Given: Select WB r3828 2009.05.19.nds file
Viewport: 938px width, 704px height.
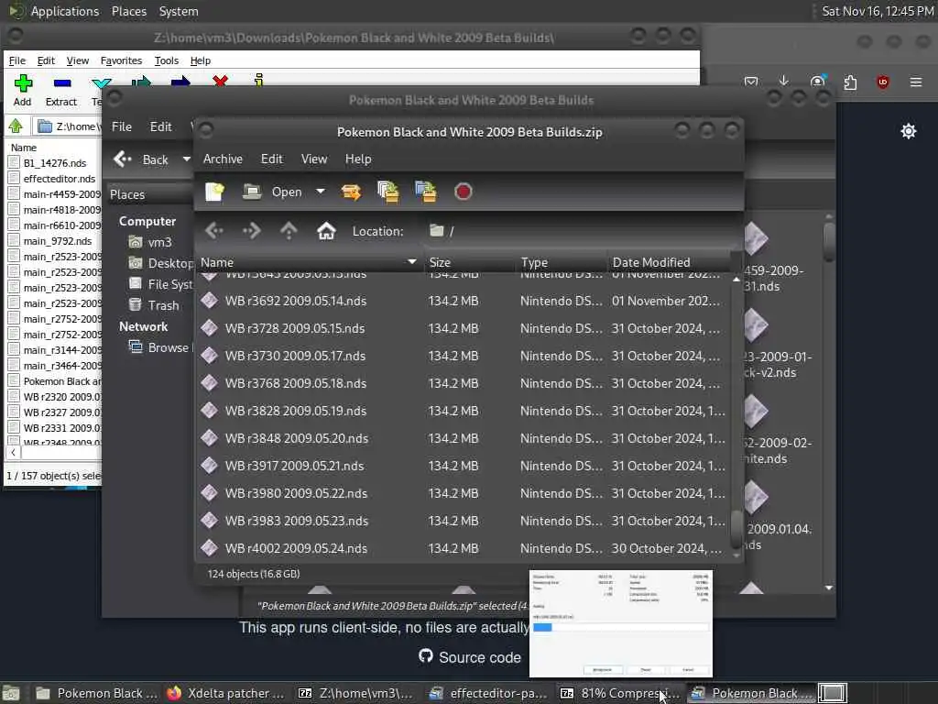Looking at the screenshot, I should 463,411.
